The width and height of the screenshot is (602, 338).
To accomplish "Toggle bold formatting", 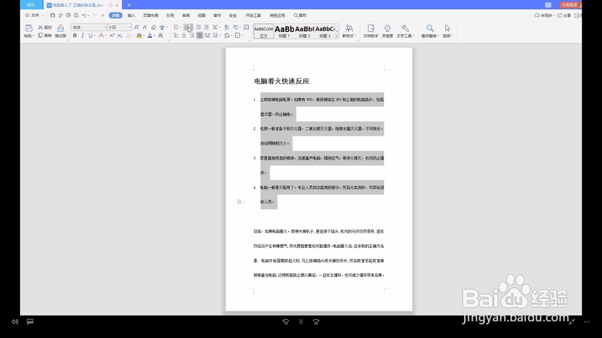I will point(74,36).
